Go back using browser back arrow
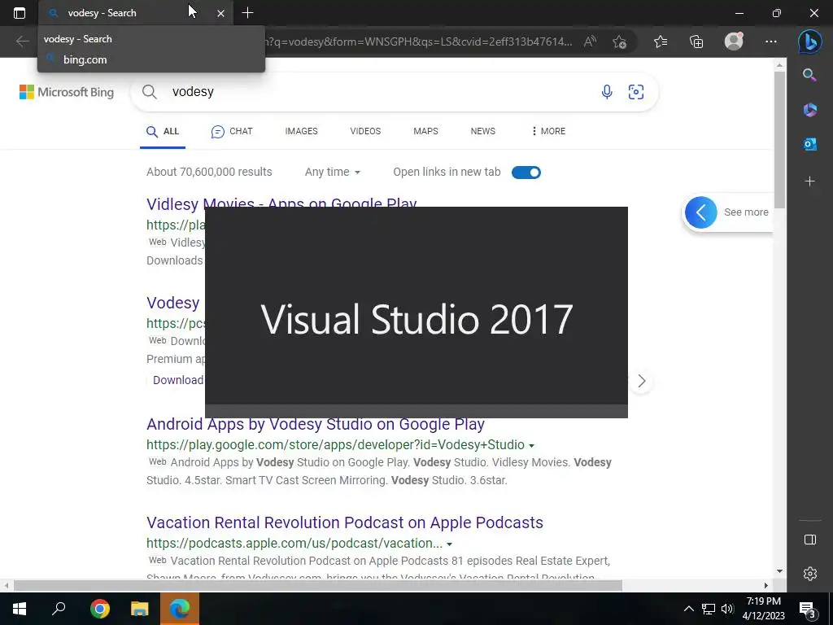Image resolution: width=833 pixels, height=625 pixels. 22,42
